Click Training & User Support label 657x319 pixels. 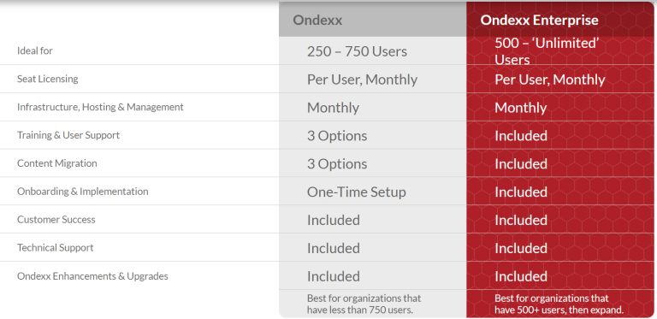pyautogui.click(x=68, y=135)
